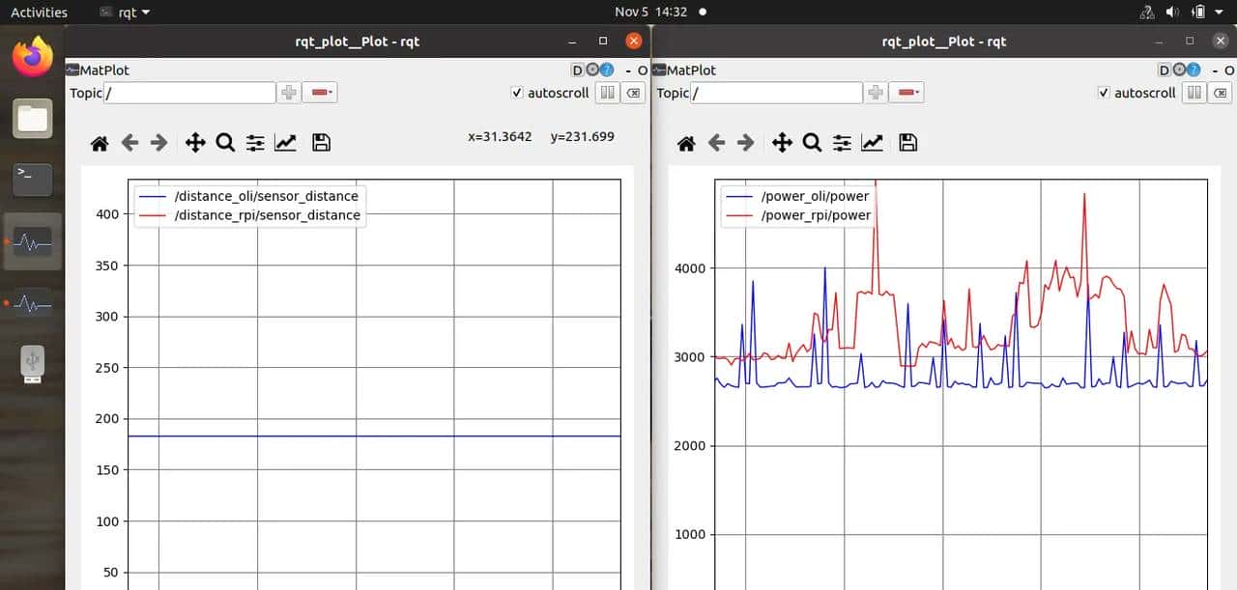Disable autoscroll in the distance plot
Viewport: 1237px width, 590px height.
tap(518, 93)
